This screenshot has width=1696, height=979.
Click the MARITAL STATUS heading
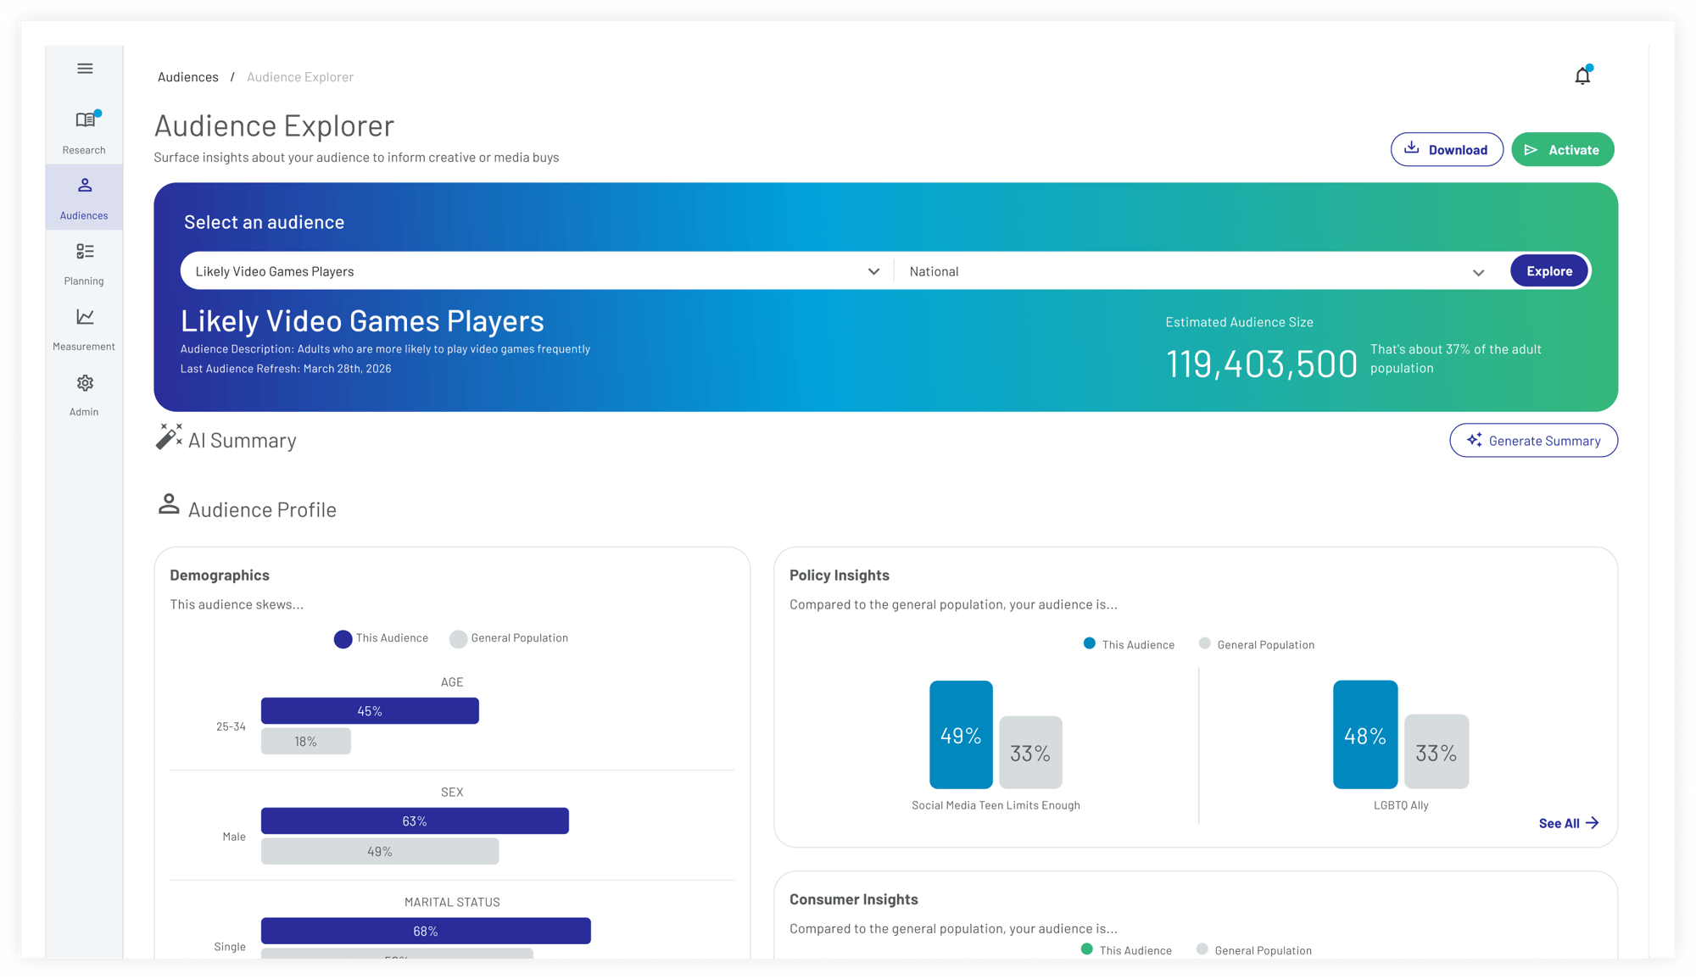[x=452, y=902]
